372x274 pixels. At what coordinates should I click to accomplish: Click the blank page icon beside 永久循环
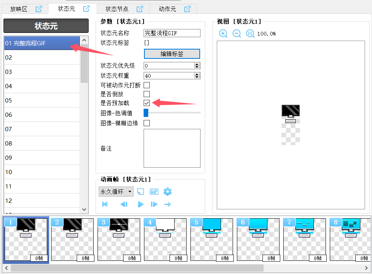pos(141,192)
